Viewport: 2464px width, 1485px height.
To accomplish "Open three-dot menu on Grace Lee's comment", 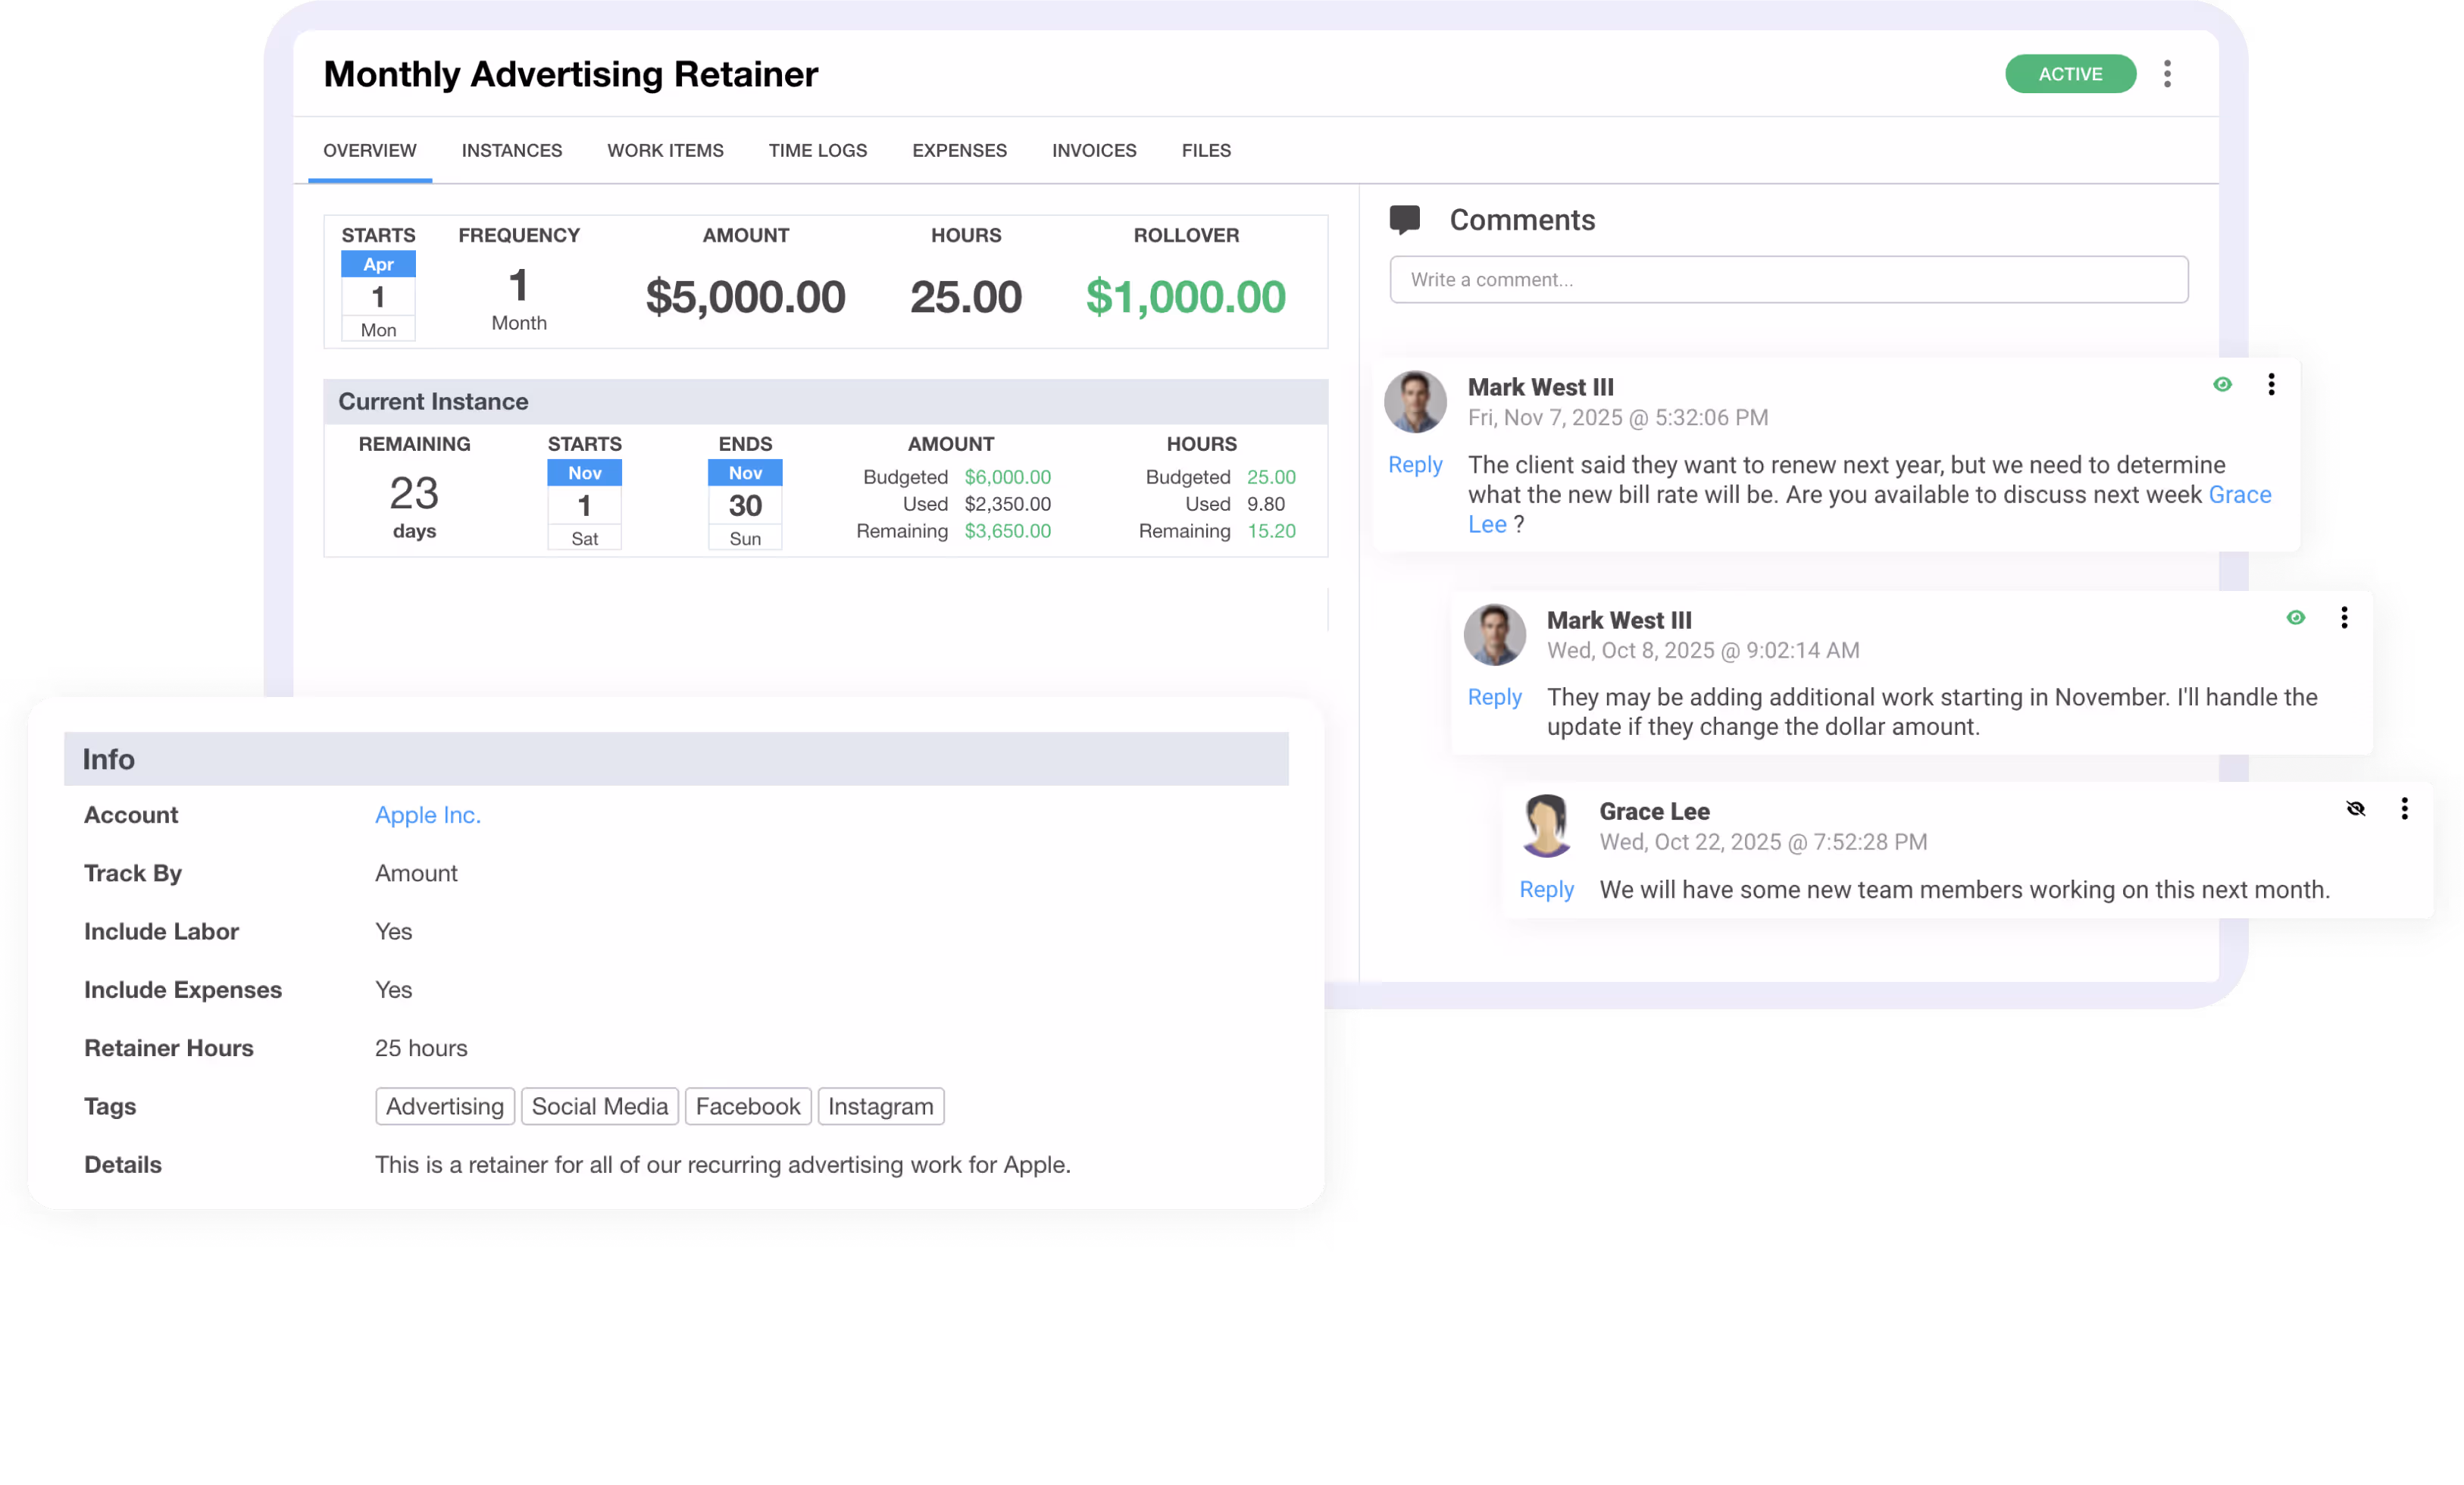I will [x=2404, y=809].
